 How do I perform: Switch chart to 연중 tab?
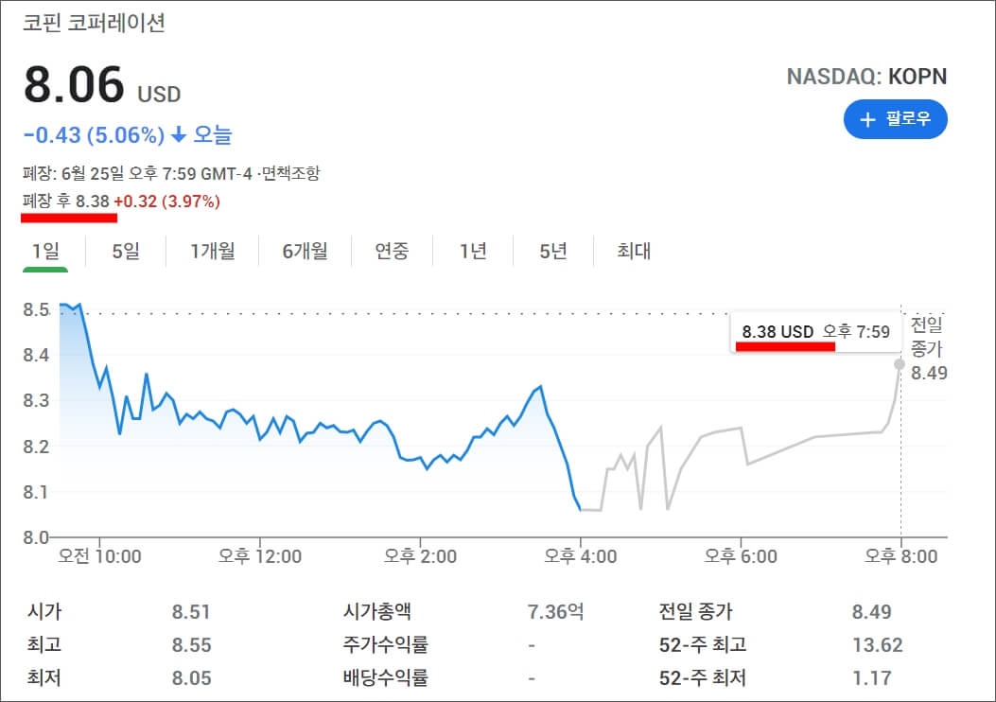point(392,251)
